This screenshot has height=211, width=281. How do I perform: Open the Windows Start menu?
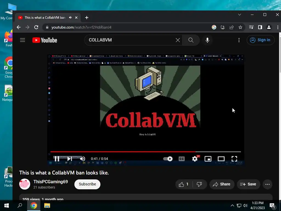pos(7,206)
